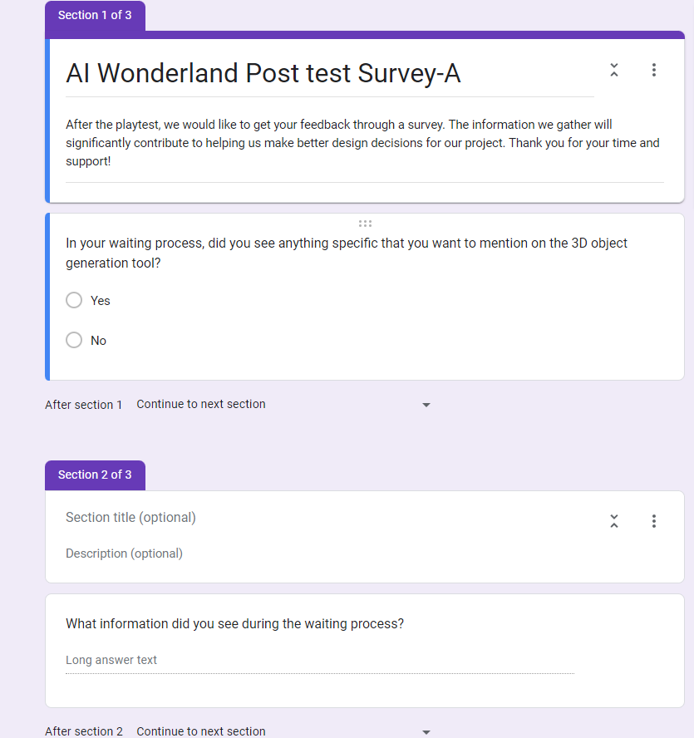Edit the 3D object generation tool question text
Screen dimensions: 694x738
click(347, 253)
